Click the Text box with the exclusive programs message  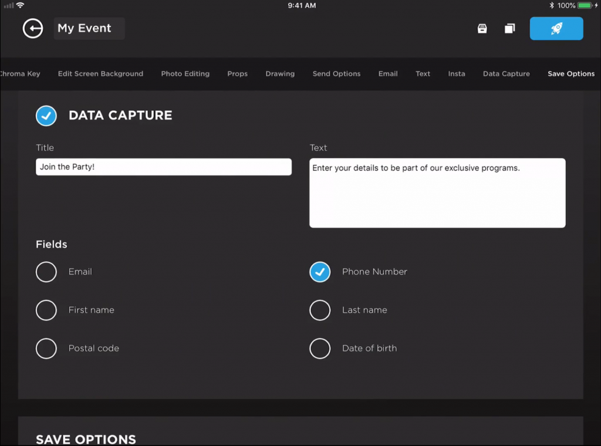click(437, 192)
